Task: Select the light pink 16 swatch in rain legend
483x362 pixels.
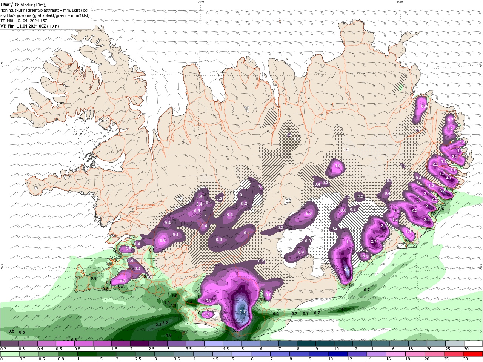Action: click(395, 354)
